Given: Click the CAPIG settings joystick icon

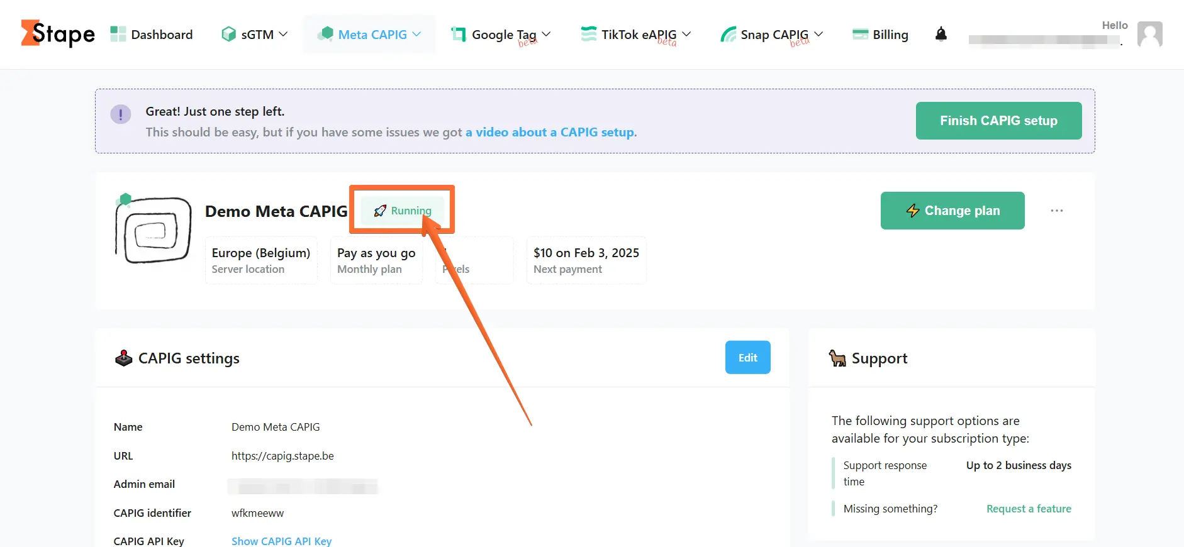Looking at the screenshot, I should (124, 358).
